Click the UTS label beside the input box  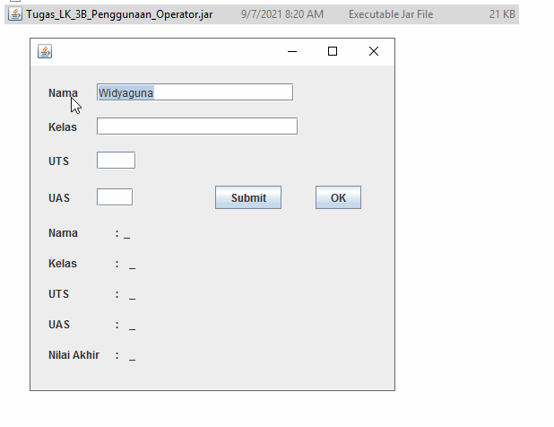coord(58,161)
